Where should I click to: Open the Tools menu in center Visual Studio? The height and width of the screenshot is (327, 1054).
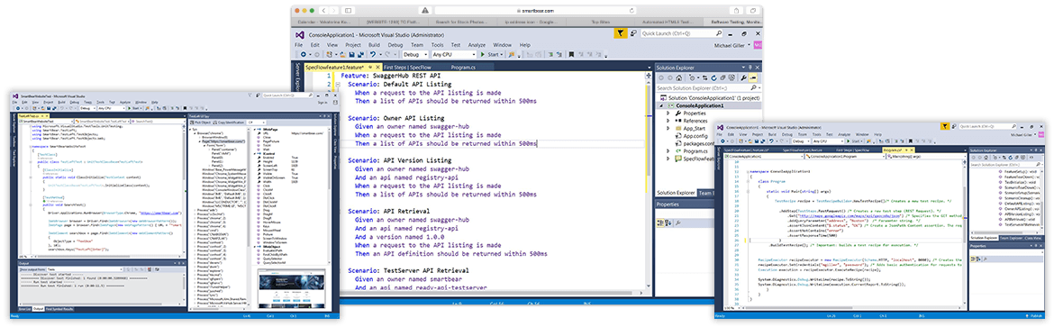click(438, 45)
